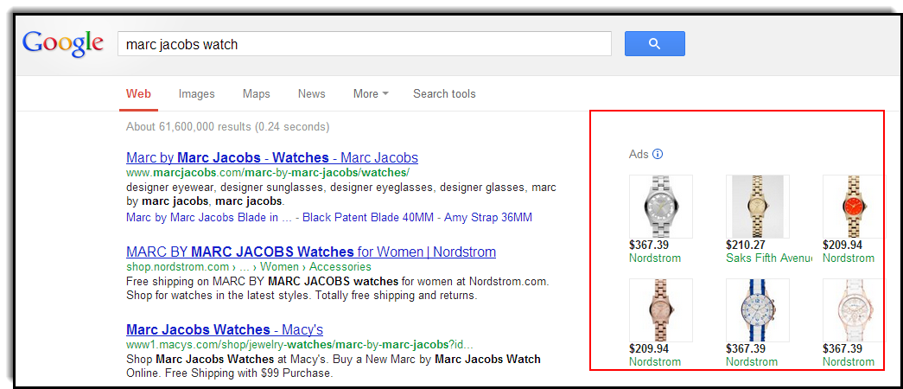903x389 pixels.
Task: Switch to the Images tab
Action: point(197,94)
